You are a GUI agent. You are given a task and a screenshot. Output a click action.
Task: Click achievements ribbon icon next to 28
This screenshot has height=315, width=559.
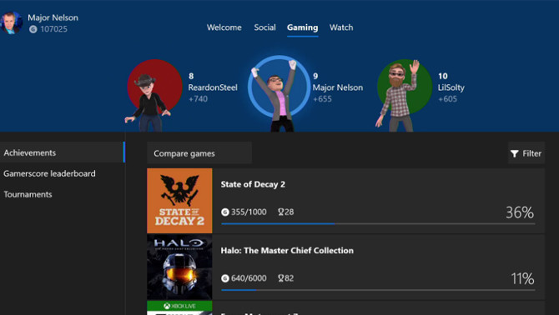click(x=281, y=212)
